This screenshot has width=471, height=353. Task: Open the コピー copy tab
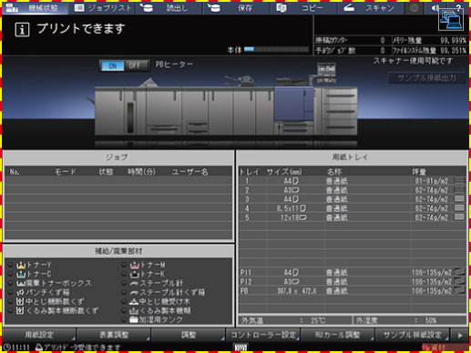pos(304,8)
